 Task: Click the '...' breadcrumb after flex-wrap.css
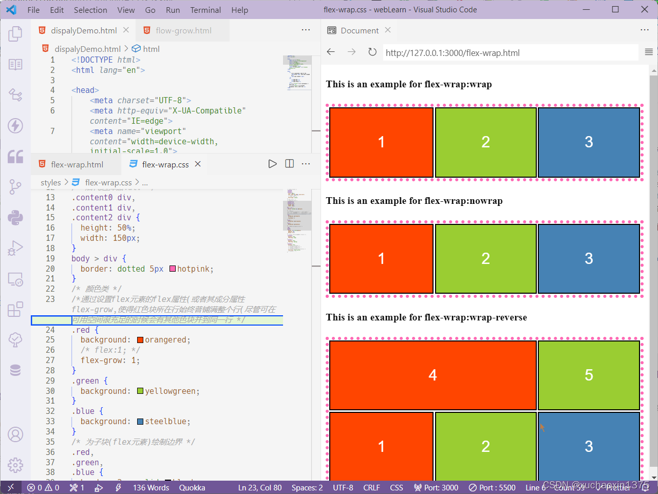(145, 182)
